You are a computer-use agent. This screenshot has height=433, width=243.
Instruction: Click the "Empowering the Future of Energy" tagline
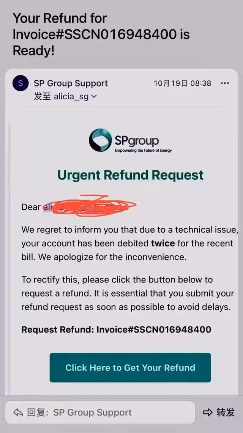click(x=143, y=151)
